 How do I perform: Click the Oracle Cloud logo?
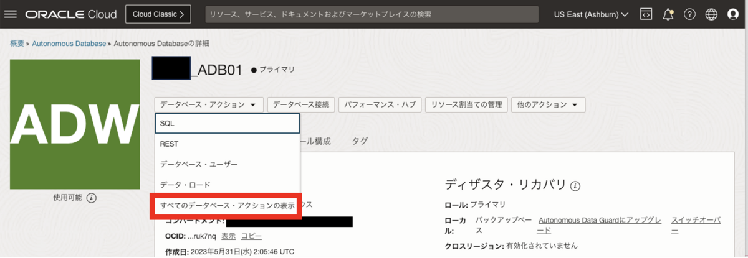[72, 14]
